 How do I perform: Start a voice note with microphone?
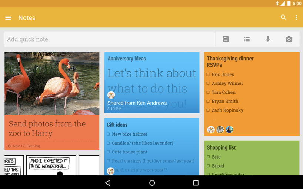(268, 39)
